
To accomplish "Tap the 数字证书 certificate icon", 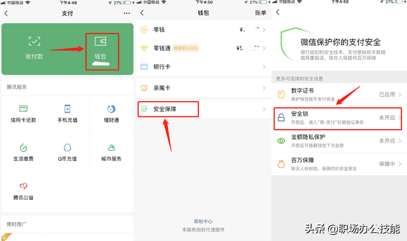I will click(281, 94).
